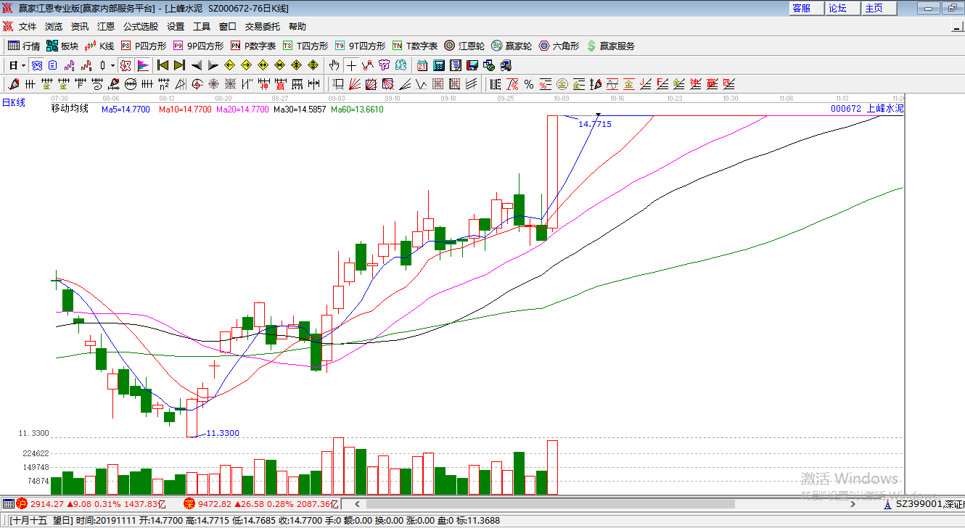Open 赢家服务 with the dollar icon

click(610, 46)
